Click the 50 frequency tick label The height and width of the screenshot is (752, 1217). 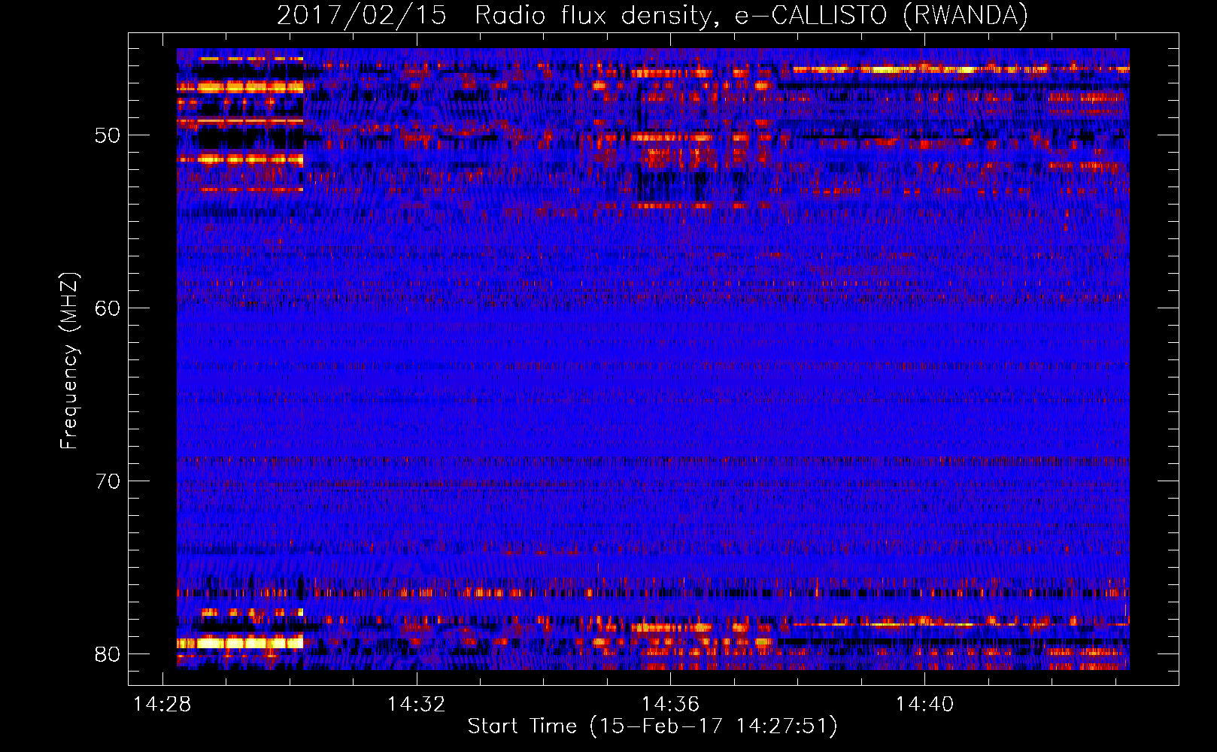(x=108, y=136)
